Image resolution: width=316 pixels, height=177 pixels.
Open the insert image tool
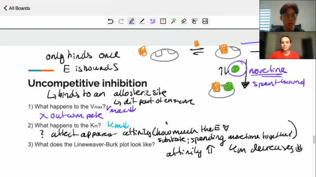[x=205, y=21]
